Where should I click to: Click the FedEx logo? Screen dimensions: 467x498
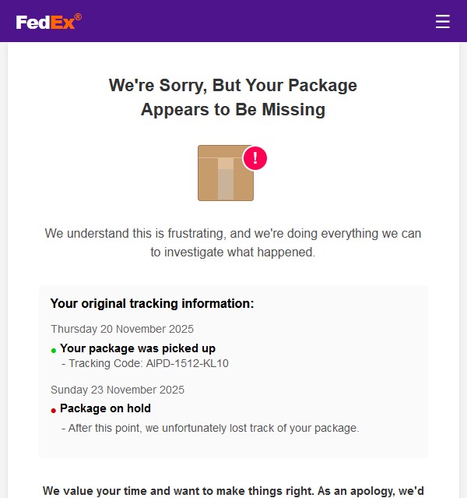(45, 22)
